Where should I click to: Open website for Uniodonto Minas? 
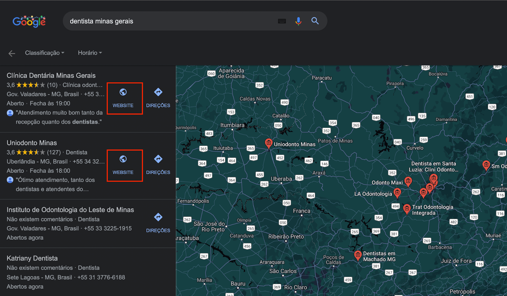click(123, 165)
